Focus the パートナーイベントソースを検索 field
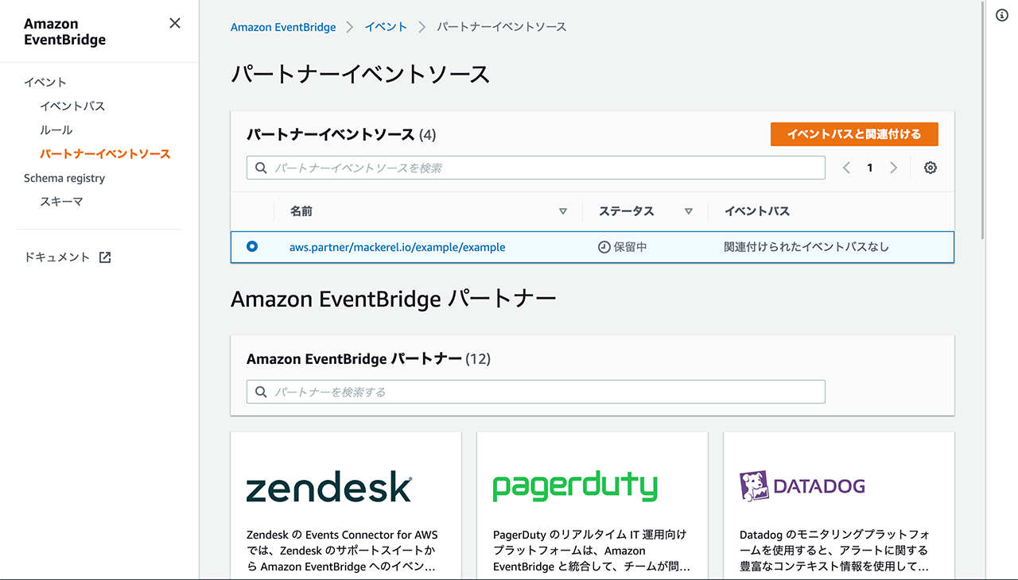Image resolution: width=1018 pixels, height=580 pixels. [x=536, y=168]
